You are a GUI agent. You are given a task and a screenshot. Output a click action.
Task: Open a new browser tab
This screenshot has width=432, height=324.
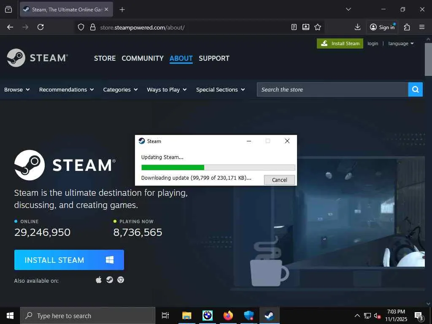point(122,10)
